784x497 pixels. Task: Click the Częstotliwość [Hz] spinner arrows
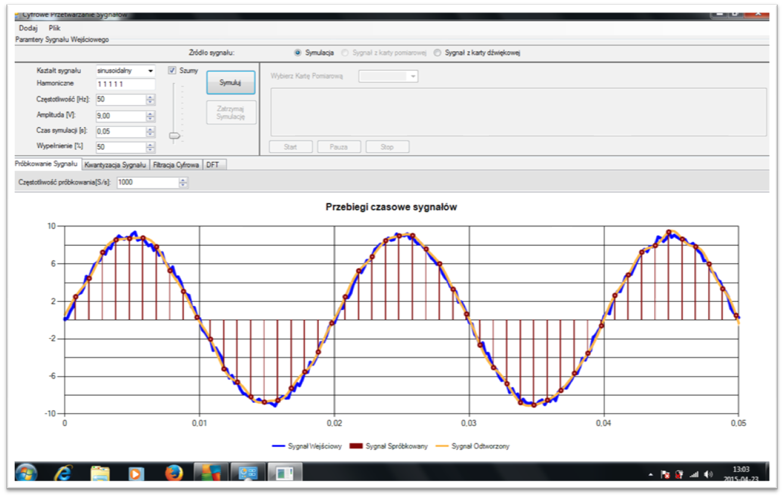pyautogui.click(x=150, y=100)
